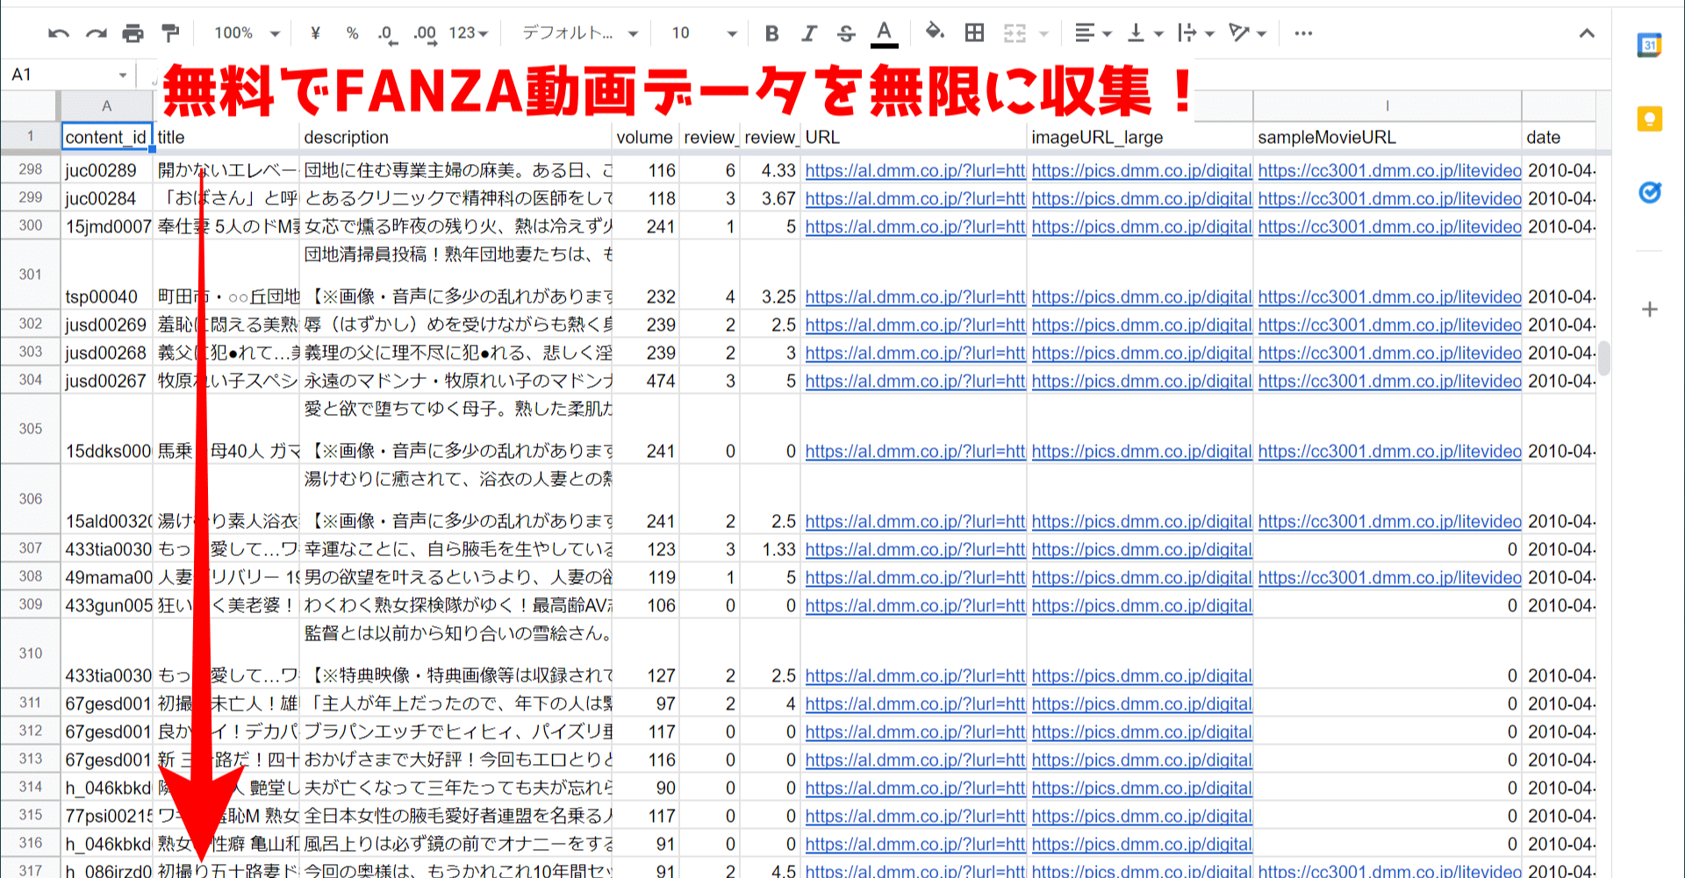
Task: Open the dmm.co.jp URL link in row 298
Action: coord(914,170)
